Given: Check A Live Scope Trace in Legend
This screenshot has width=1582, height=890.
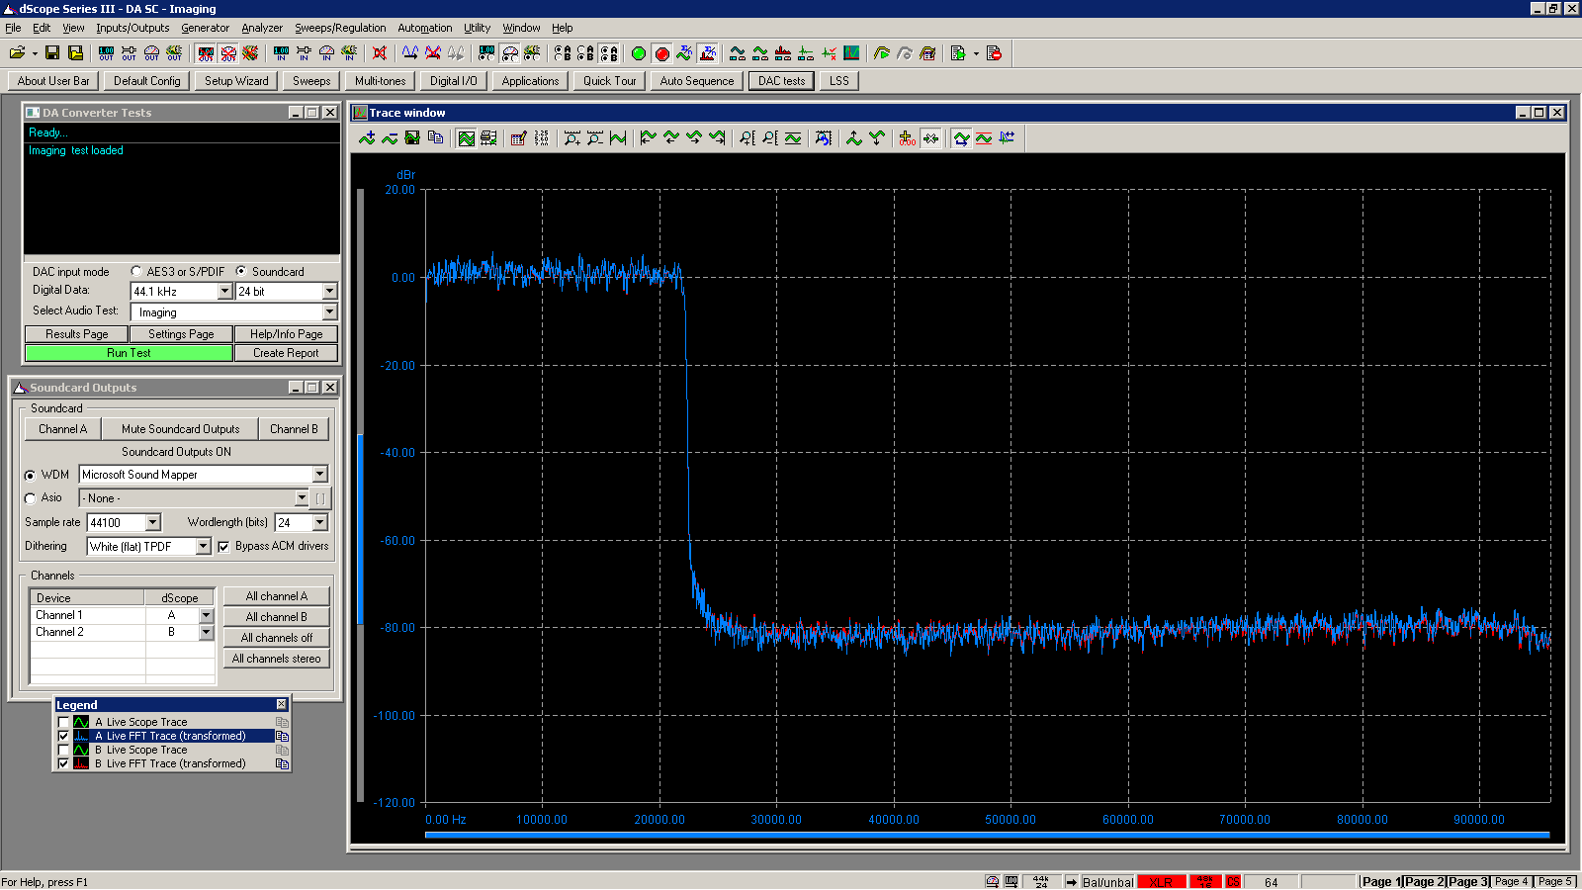Looking at the screenshot, I should [x=64, y=722].
